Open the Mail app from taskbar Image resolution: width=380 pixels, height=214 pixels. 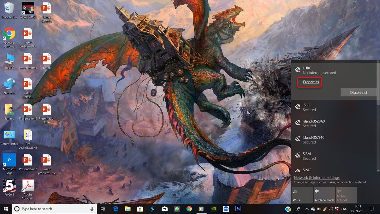pyautogui.click(x=164, y=209)
